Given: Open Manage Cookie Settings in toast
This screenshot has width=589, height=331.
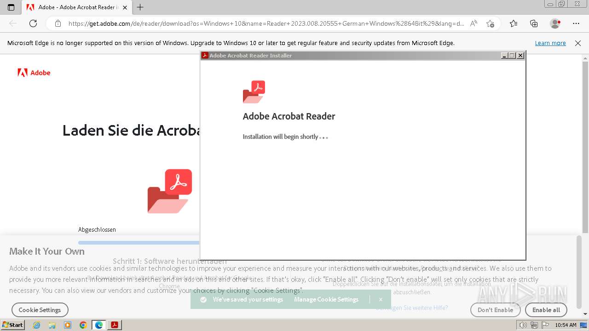Looking at the screenshot, I should click(x=326, y=299).
